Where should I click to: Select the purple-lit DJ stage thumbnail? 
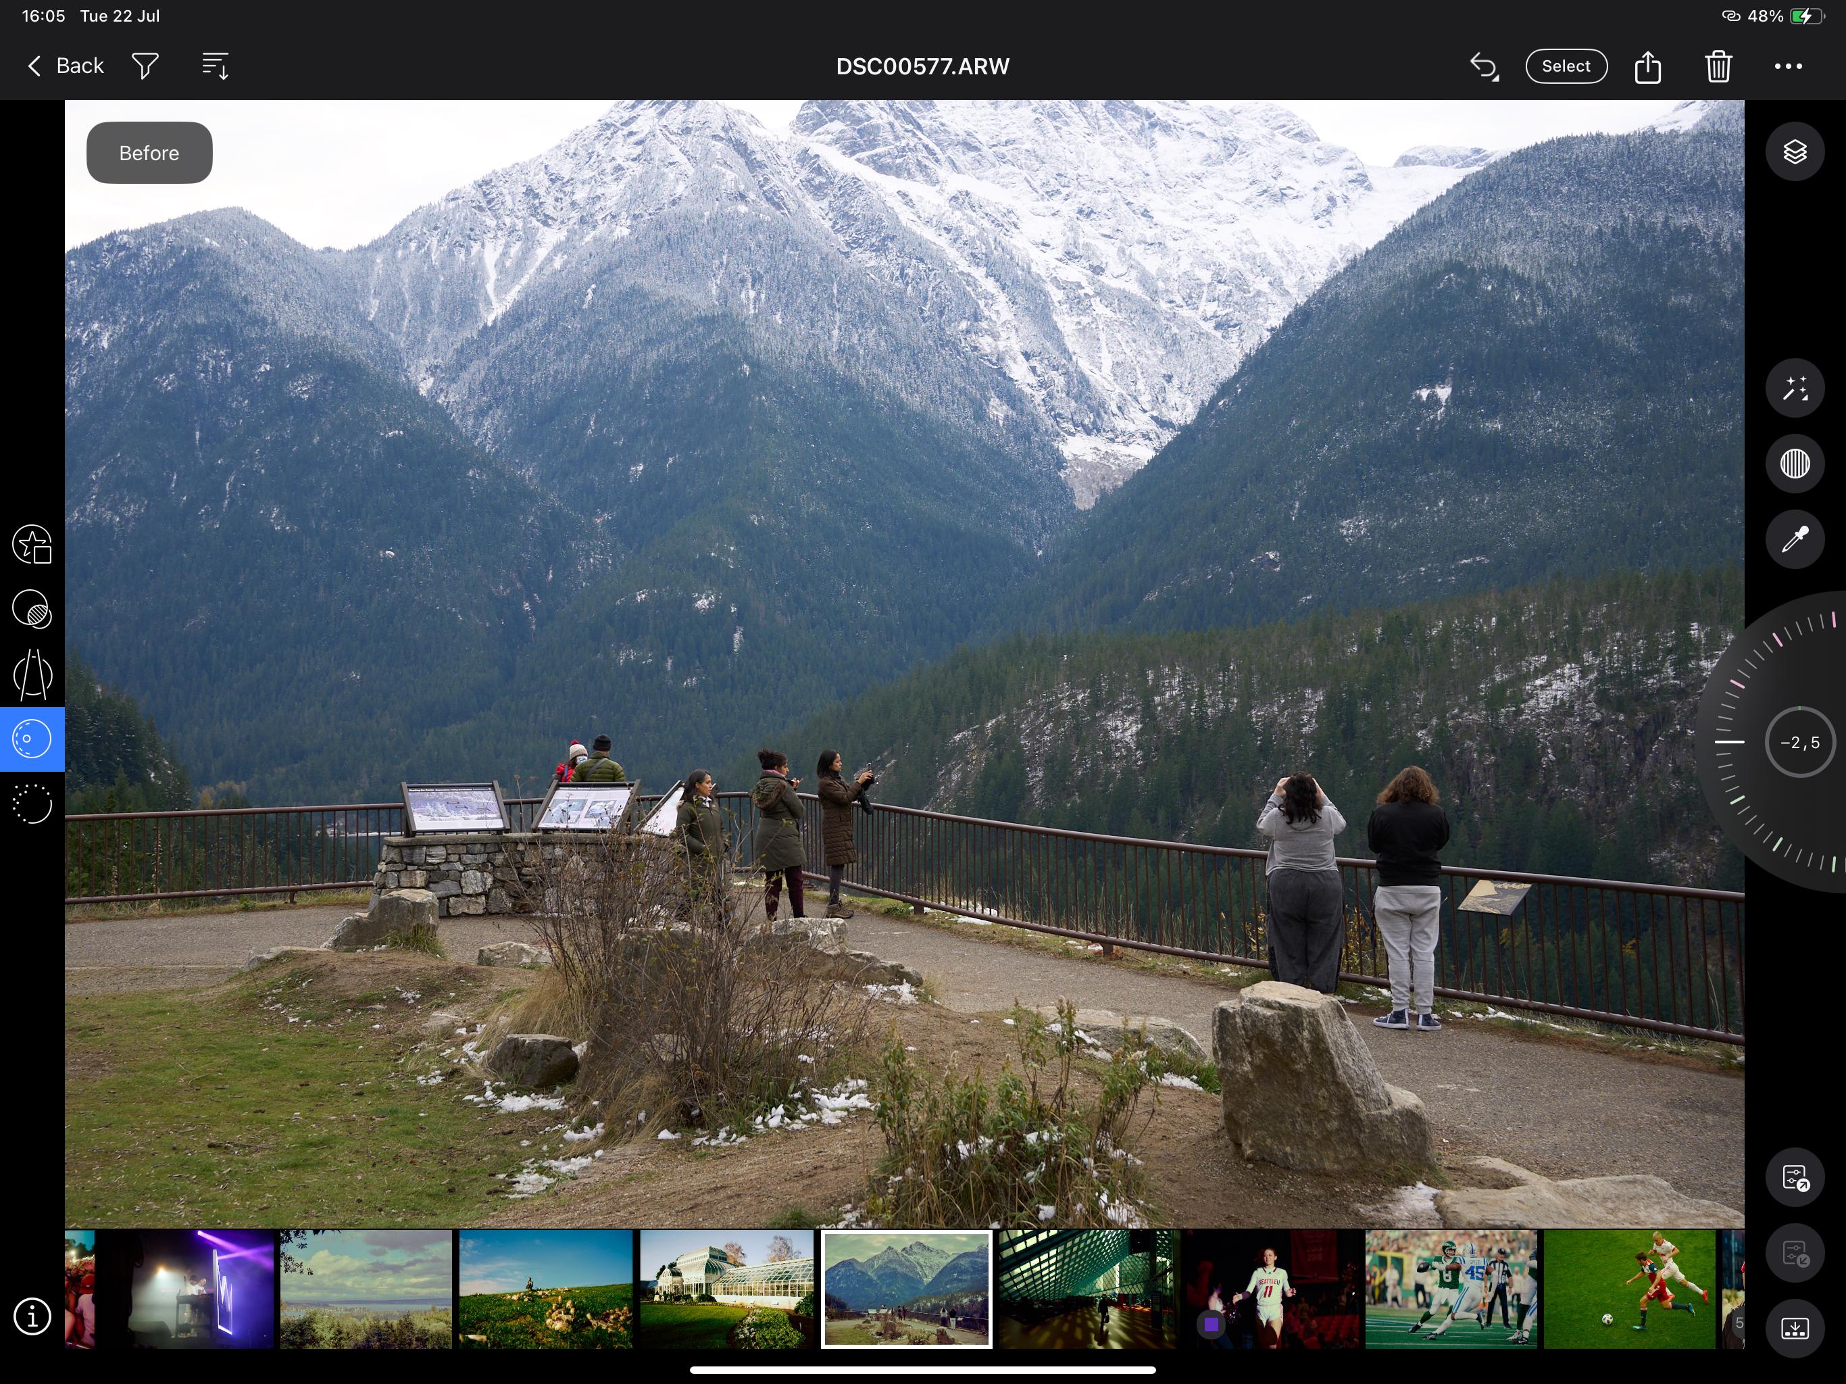(x=187, y=1289)
